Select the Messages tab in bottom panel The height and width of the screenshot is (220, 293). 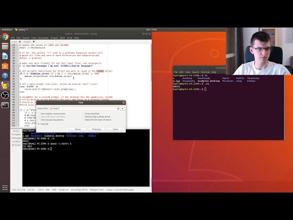click(x=16, y=138)
